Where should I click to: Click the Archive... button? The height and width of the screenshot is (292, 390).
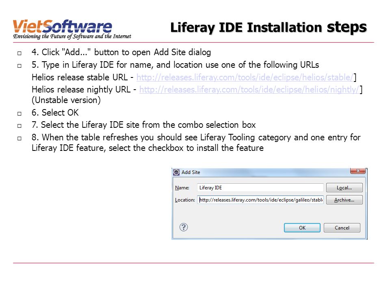(344, 200)
